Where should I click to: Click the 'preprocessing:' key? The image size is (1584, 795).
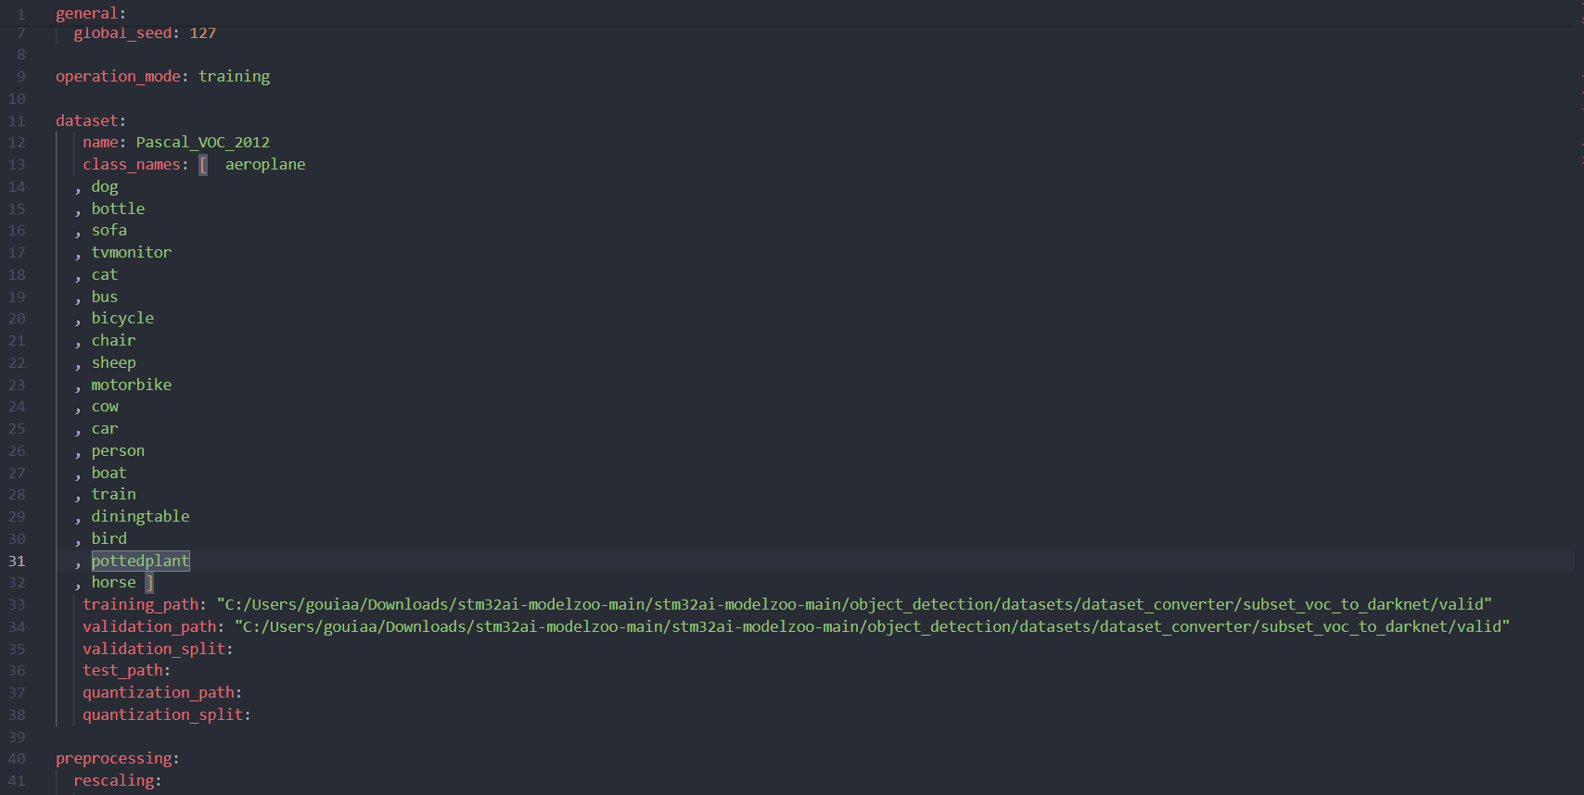[x=114, y=759]
